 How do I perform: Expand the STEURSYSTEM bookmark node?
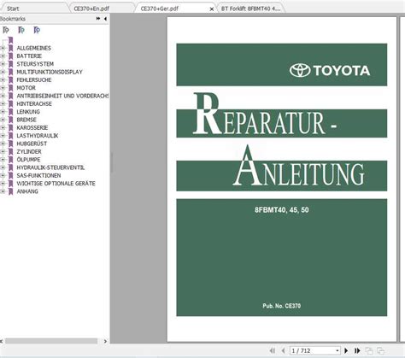coord(3,64)
